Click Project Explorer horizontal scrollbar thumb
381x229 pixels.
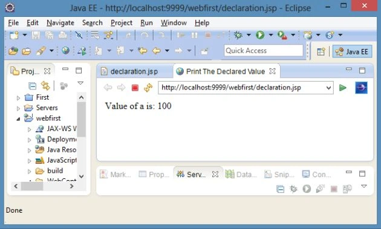32,186
